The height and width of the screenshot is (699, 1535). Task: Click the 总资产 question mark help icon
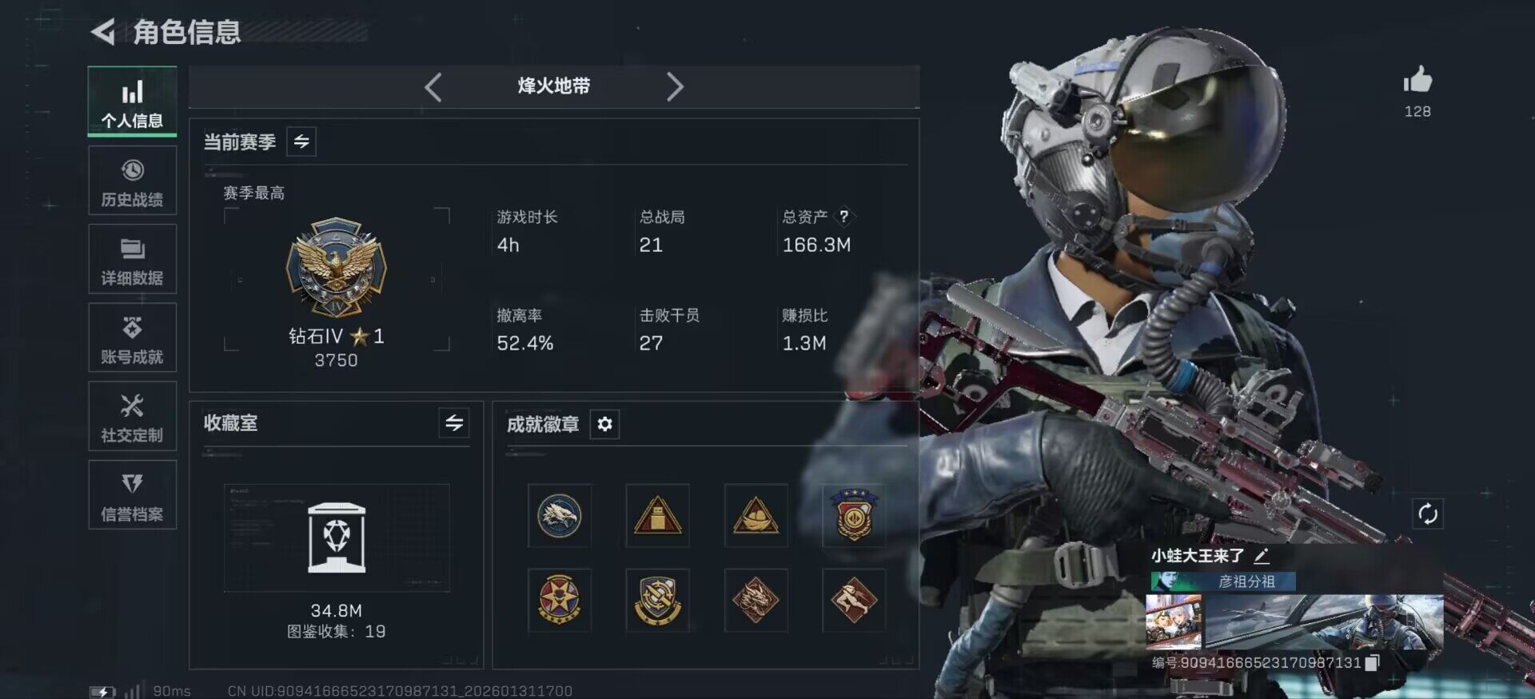point(843,216)
